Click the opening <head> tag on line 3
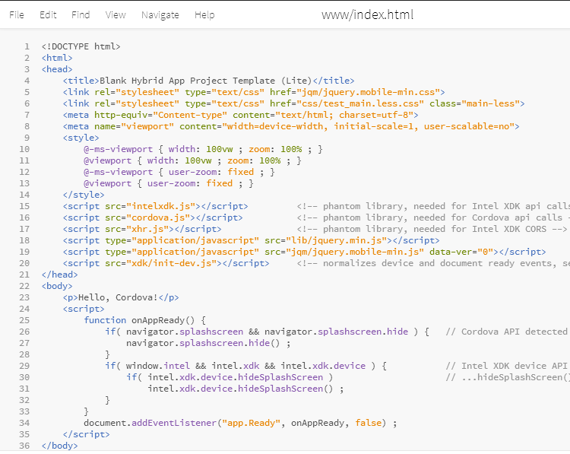Screen dimensions: 570x454 click(57, 69)
